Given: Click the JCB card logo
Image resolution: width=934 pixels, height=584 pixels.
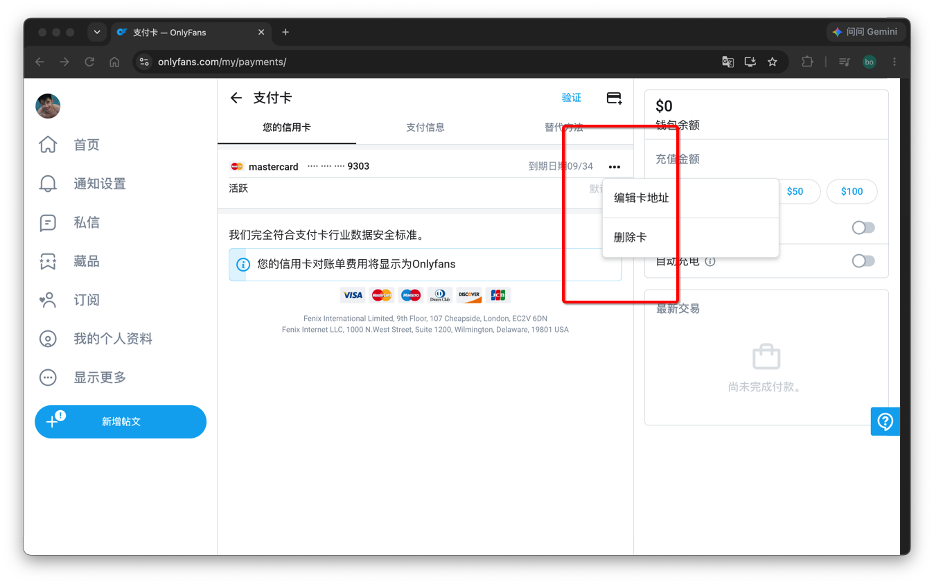Looking at the screenshot, I should coord(498,295).
